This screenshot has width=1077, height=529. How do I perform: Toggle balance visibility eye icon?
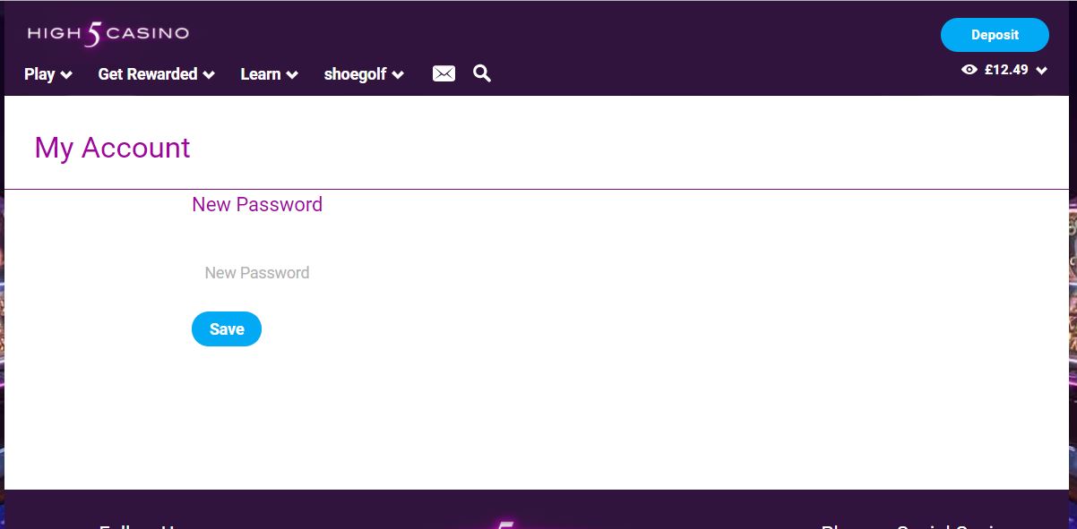pyautogui.click(x=969, y=70)
